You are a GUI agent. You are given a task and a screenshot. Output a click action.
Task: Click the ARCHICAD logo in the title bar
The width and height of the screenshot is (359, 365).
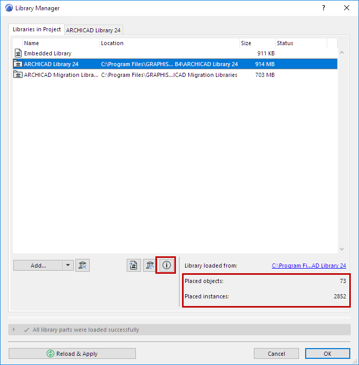pos(9,8)
